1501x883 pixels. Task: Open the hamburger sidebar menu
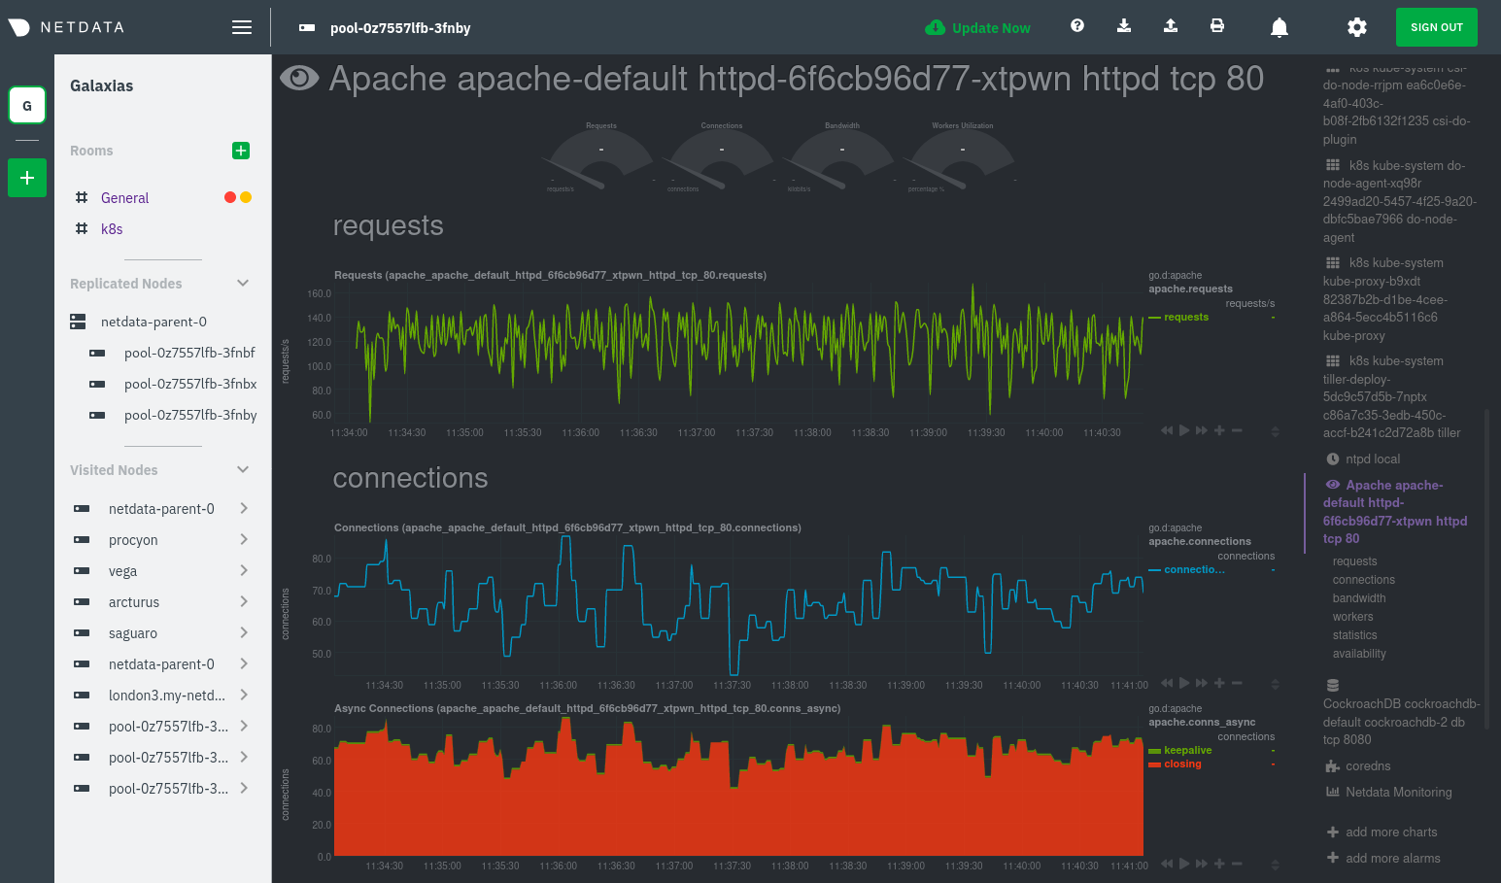(x=242, y=27)
